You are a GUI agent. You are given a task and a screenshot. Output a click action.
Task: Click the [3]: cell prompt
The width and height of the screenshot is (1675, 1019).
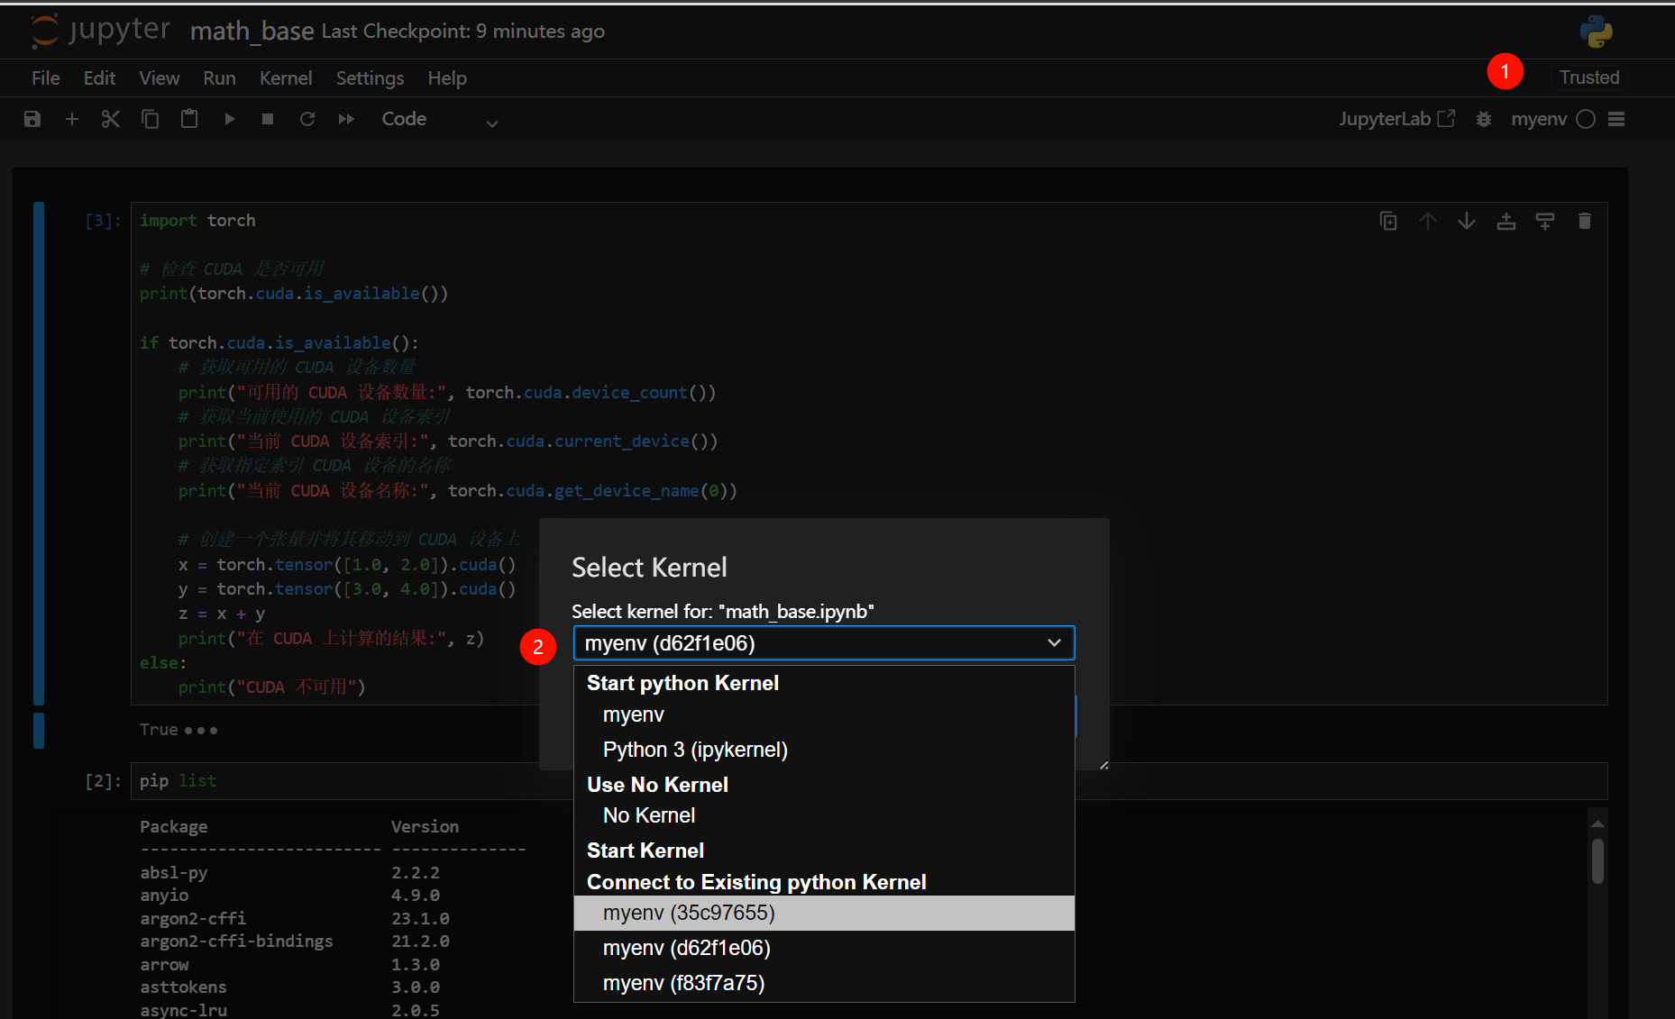[103, 221]
